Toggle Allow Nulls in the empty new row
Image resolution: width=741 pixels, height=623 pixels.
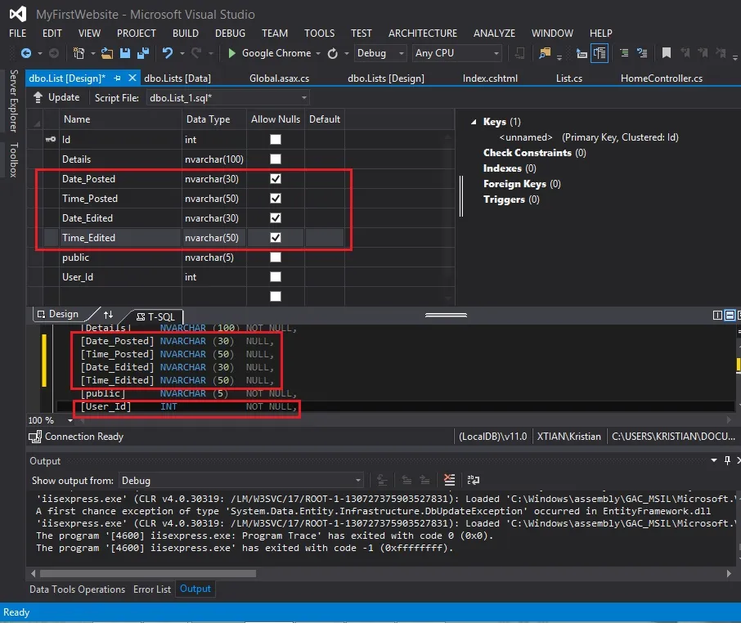tap(276, 296)
